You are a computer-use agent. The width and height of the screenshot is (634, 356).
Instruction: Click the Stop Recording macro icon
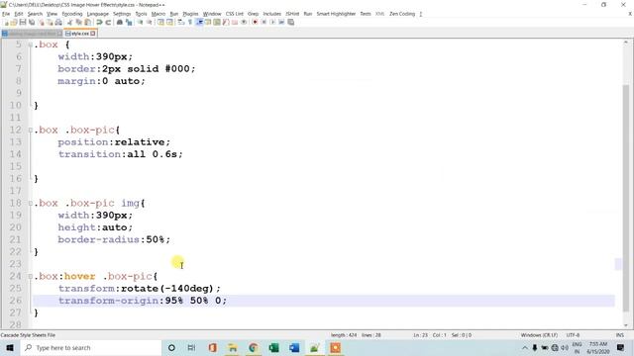coord(264,22)
